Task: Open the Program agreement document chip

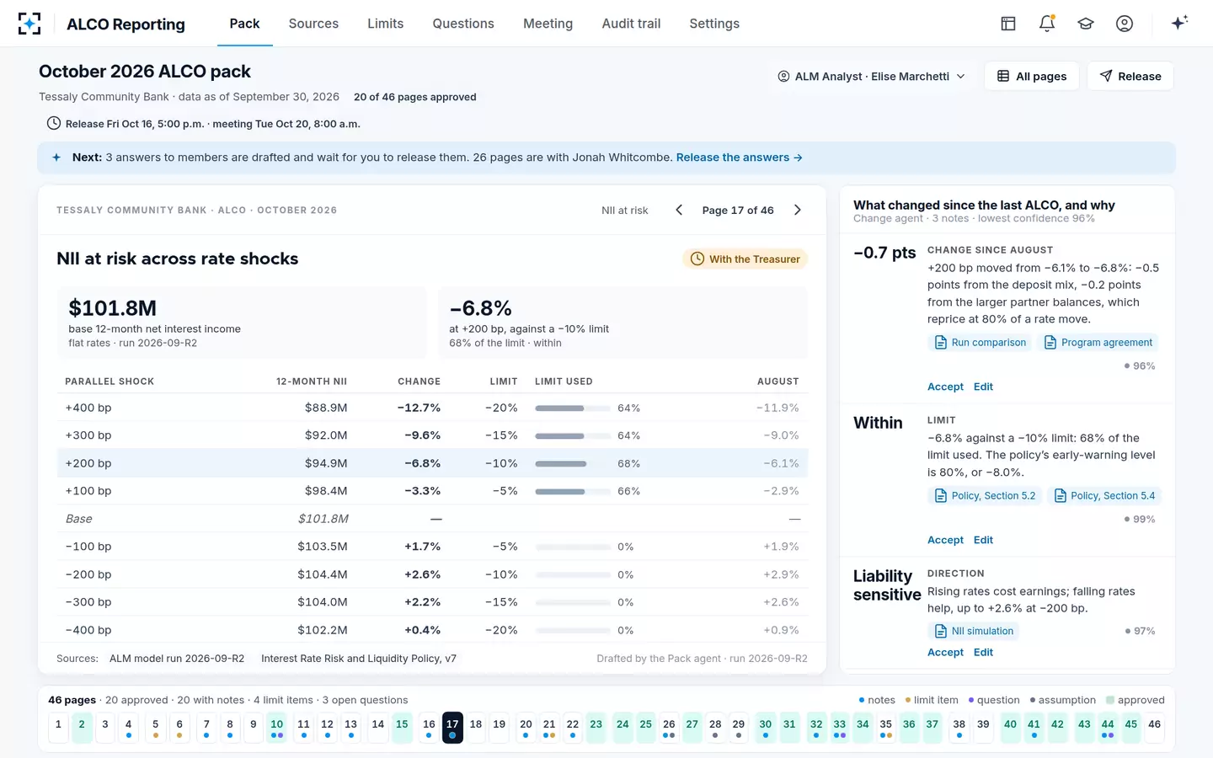Action: [x=1098, y=343]
